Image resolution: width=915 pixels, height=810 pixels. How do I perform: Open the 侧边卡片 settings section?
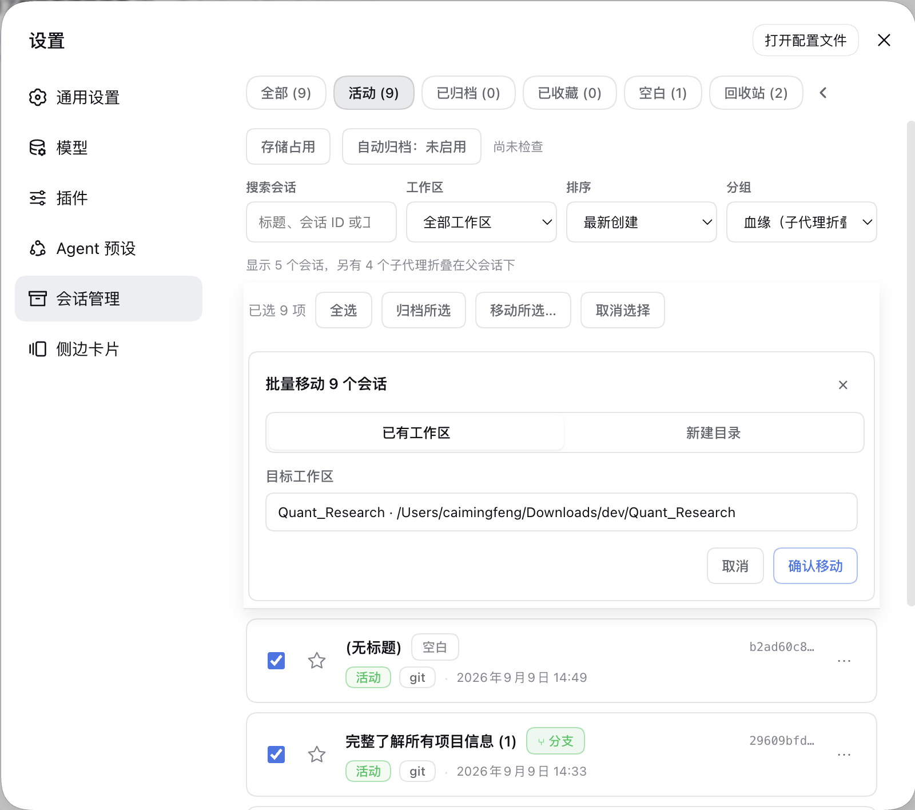tap(109, 349)
